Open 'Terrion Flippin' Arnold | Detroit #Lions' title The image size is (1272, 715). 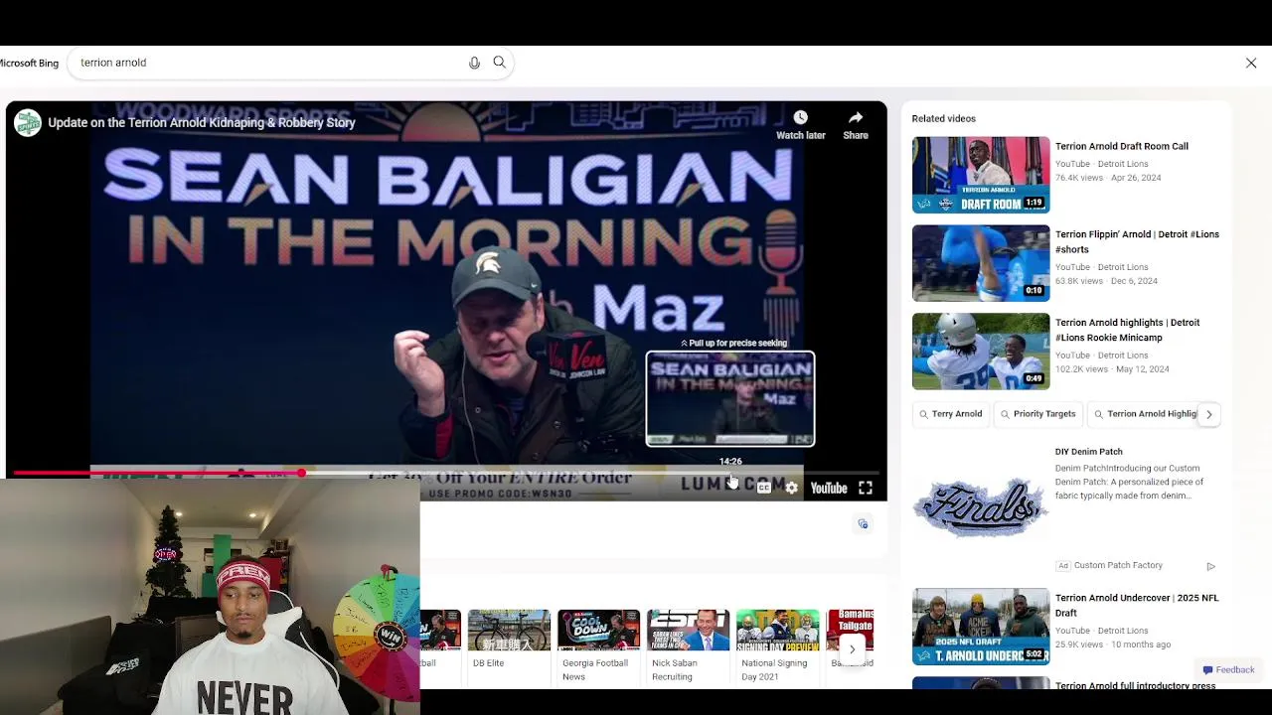tap(1137, 241)
